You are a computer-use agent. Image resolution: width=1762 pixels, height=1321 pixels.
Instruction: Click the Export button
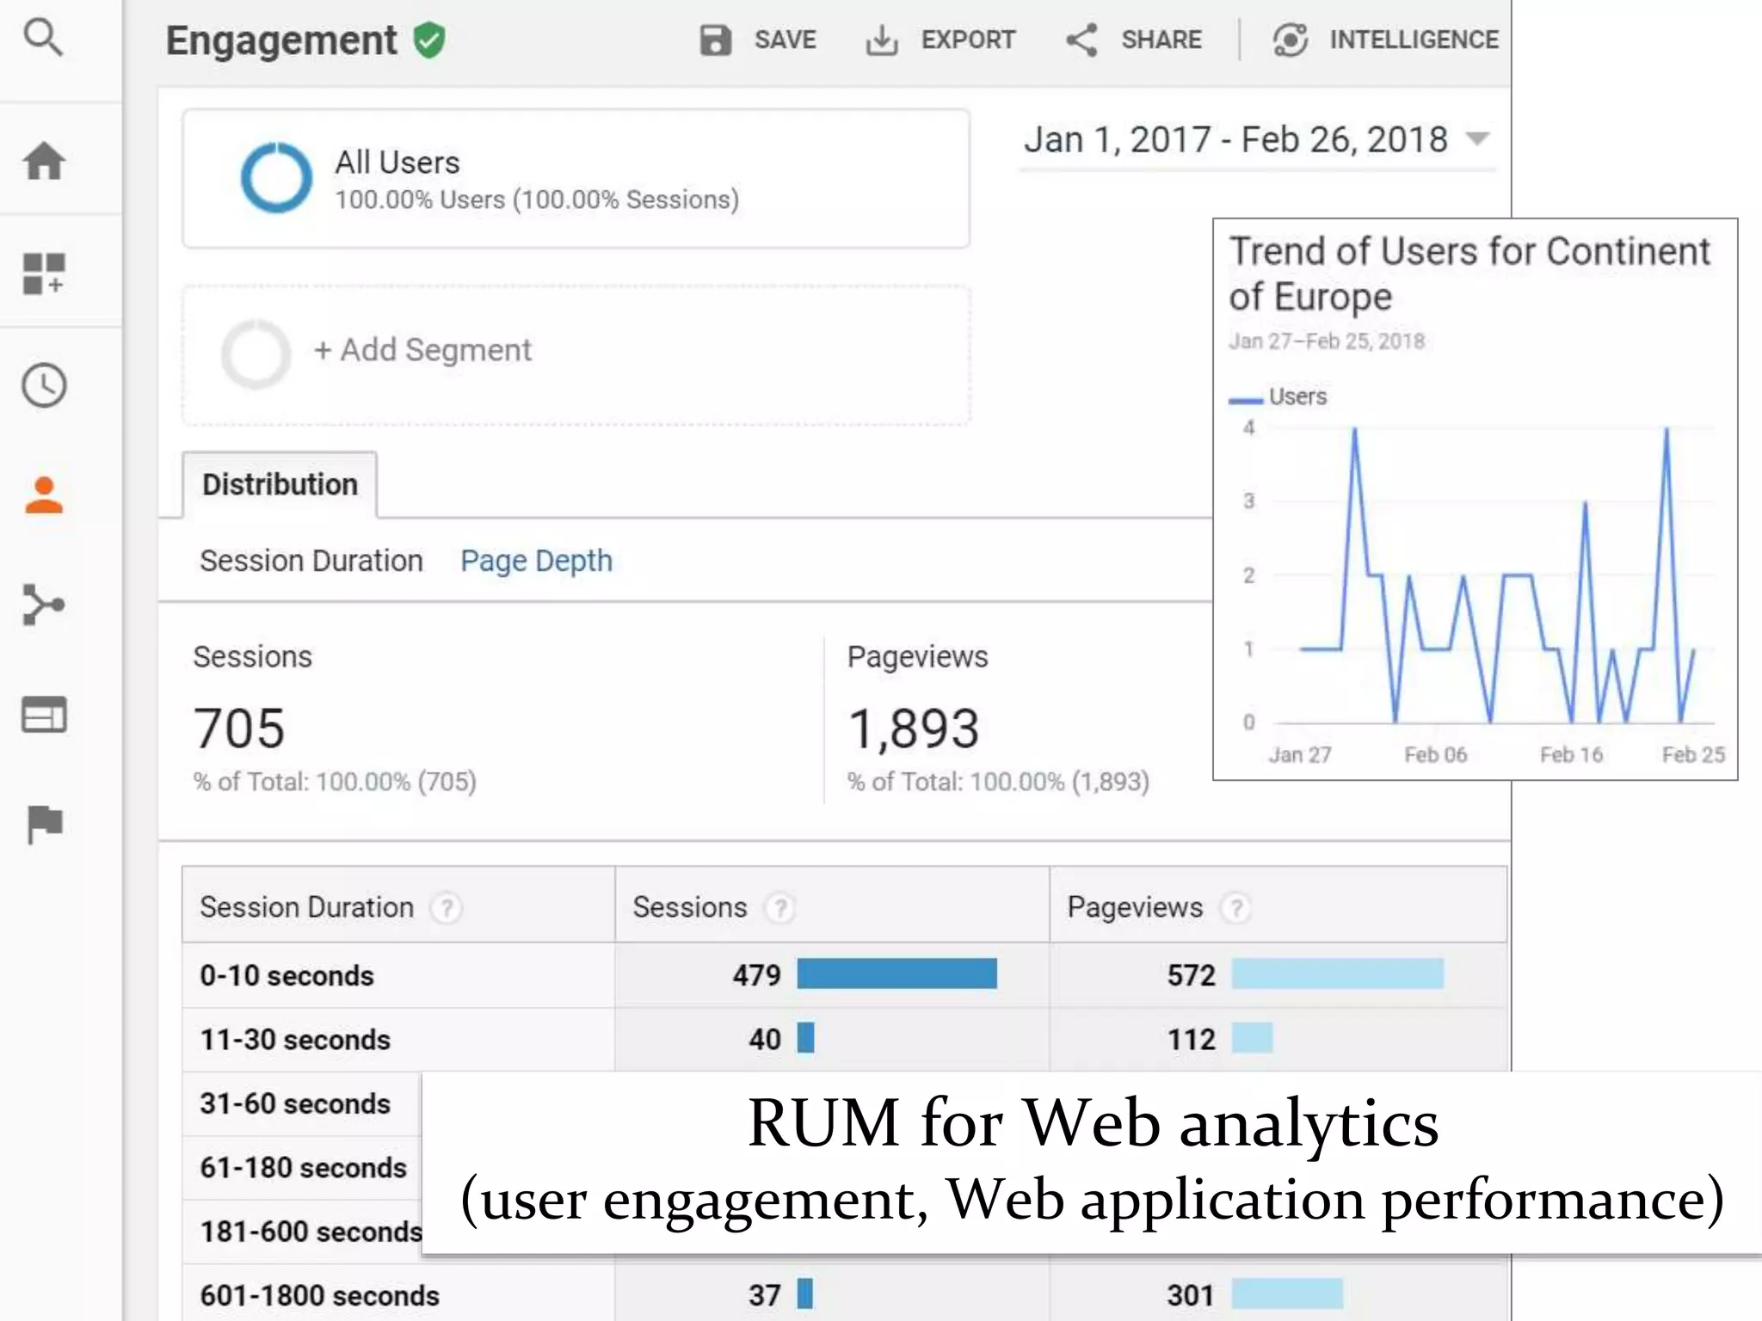click(940, 40)
